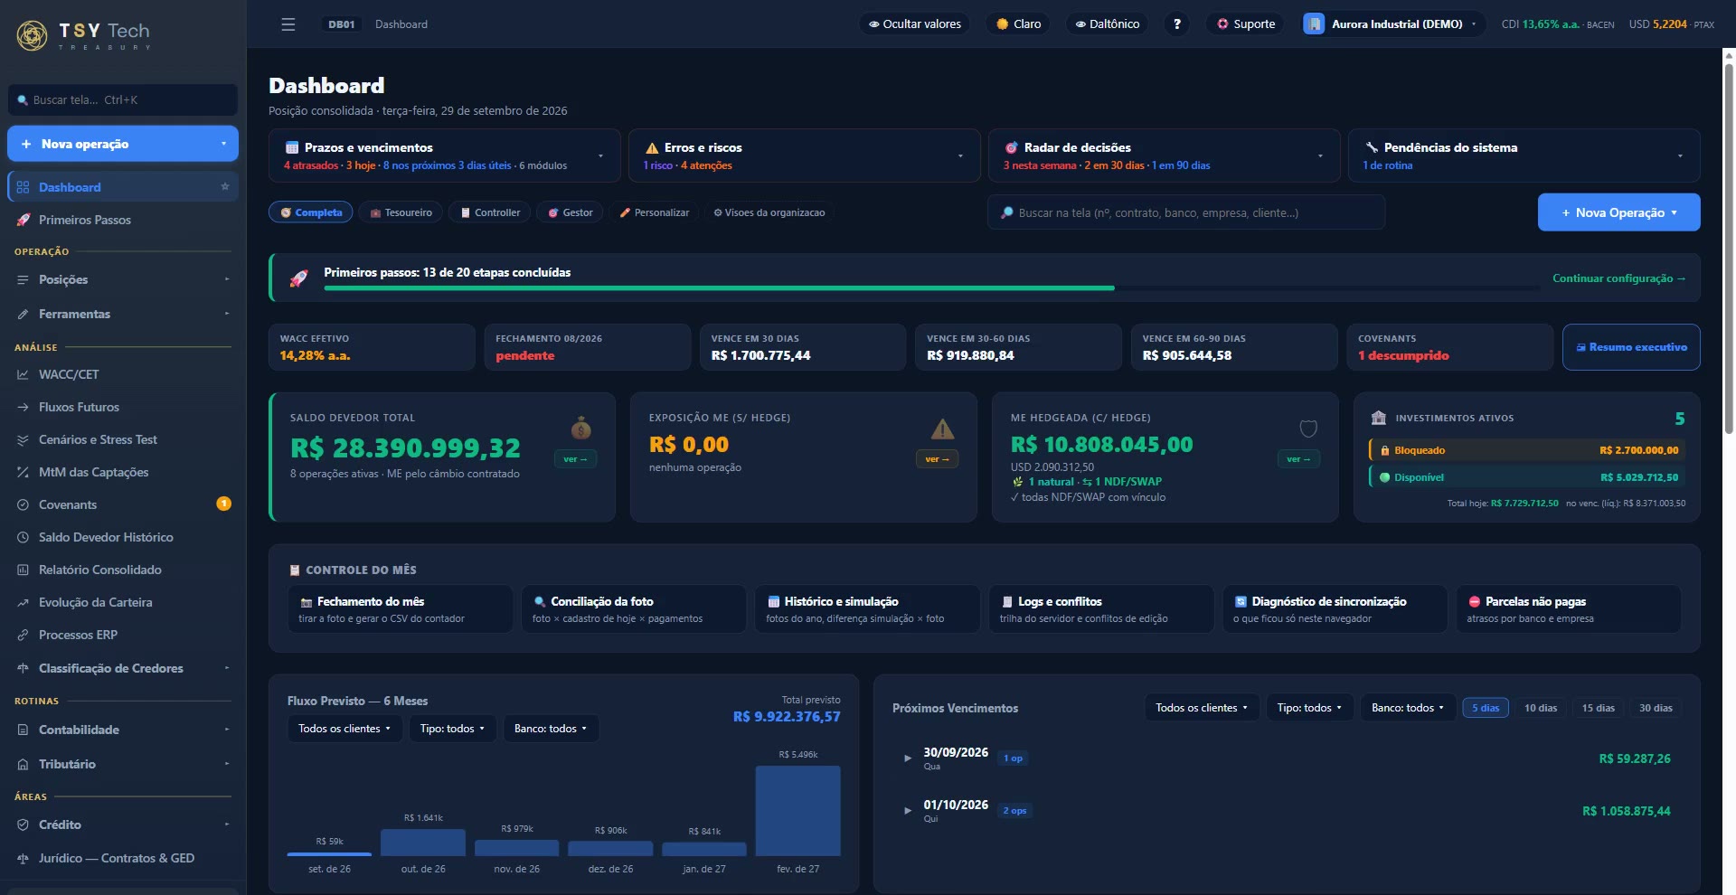Screen dimensions: 1736x895
Task: Click Continuar configuração link
Action: [1618, 278]
